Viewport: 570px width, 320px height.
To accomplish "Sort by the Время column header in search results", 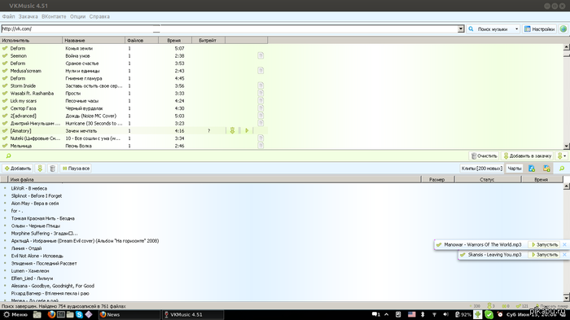I will click(x=175, y=41).
